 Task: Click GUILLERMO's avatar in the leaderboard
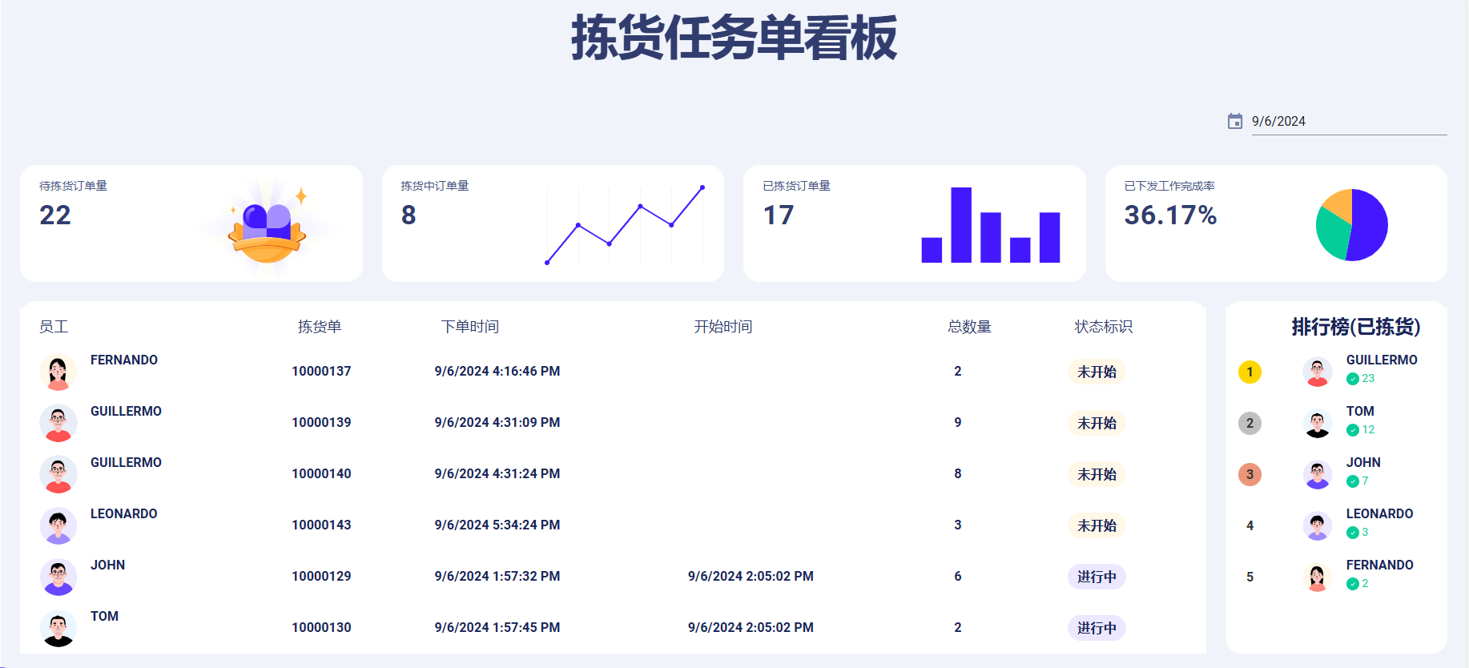point(1317,372)
